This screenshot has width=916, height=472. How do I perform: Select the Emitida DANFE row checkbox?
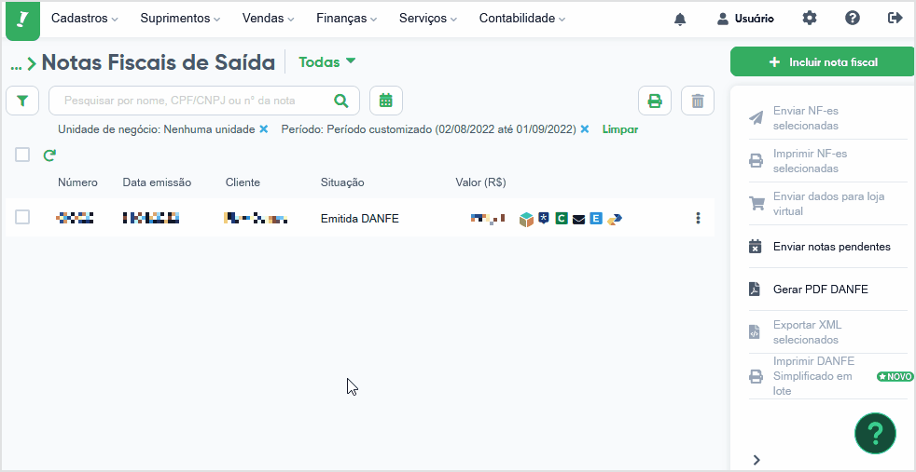(x=22, y=217)
